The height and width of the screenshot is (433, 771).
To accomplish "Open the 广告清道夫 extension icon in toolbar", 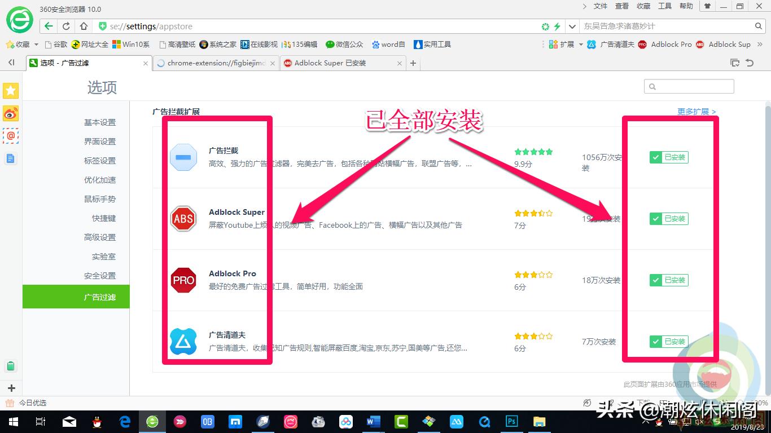I will [x=592, y=44].
